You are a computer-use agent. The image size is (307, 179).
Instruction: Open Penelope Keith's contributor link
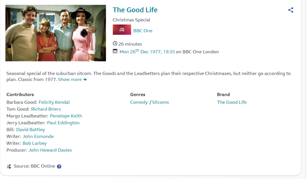66,116
